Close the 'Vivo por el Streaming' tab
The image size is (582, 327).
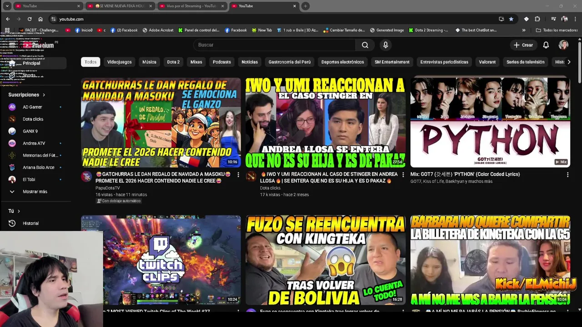(222, 6)
